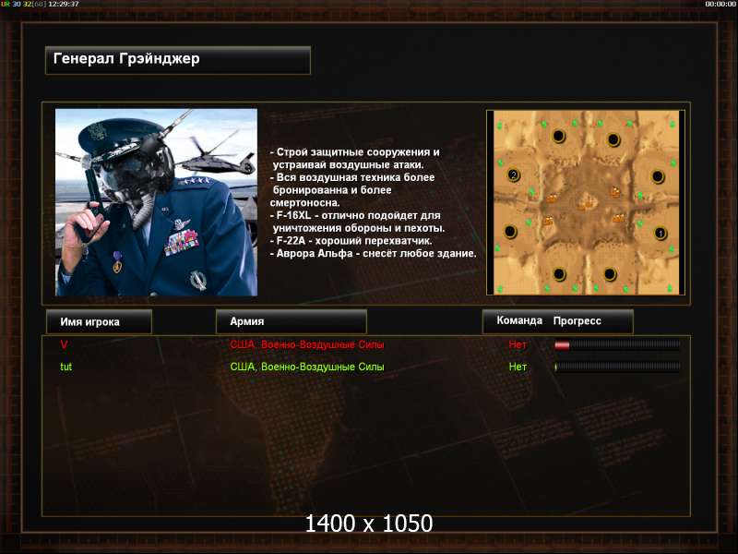Image resolution: width=738 pixels, height=554 pixels.
Task: Click the tip 'Вся воздушная техника более'
Action: point(352,177)
